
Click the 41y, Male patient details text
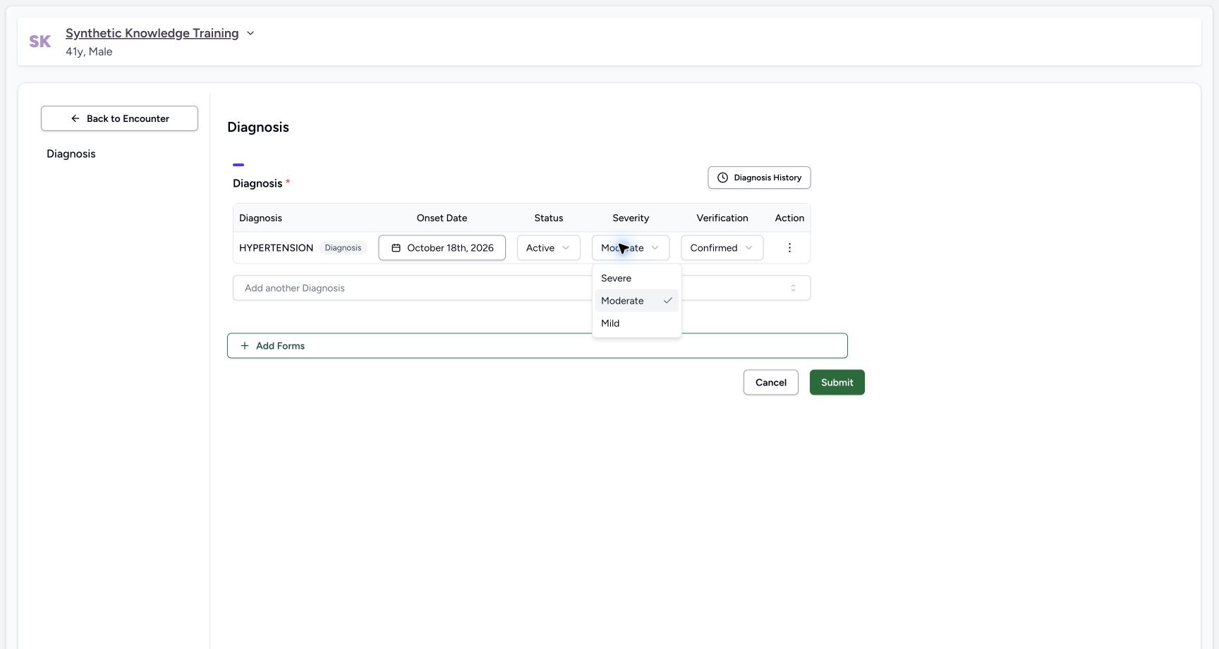coord(89,51)
